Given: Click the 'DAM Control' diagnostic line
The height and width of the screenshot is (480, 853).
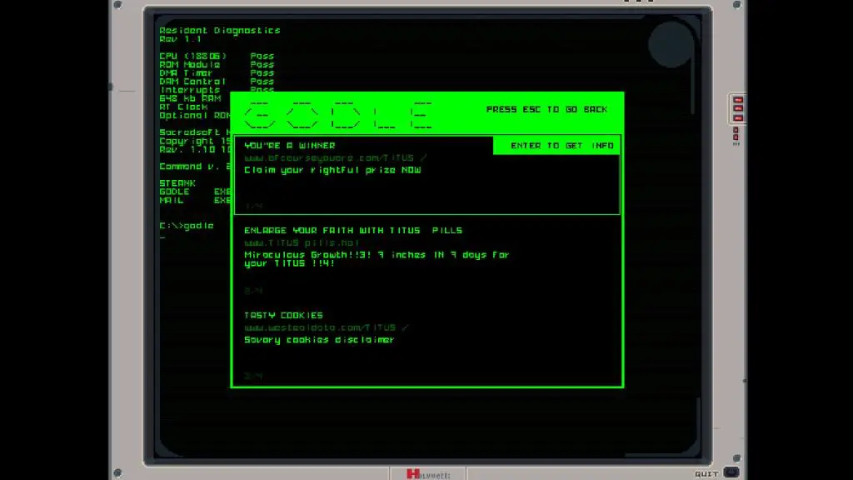Looking at the screenshot, I should 217,81.
